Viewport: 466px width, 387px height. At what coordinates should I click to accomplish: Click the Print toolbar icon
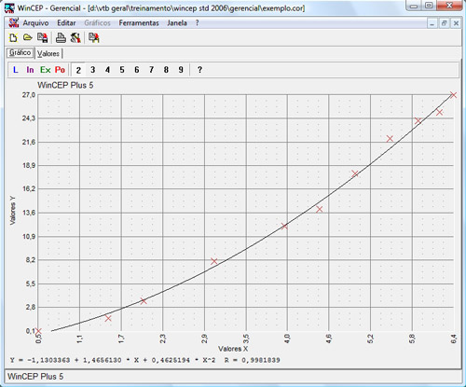[61, 38]
